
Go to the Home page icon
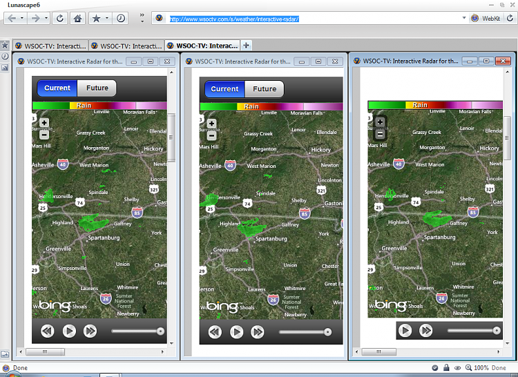pos(77,18)
